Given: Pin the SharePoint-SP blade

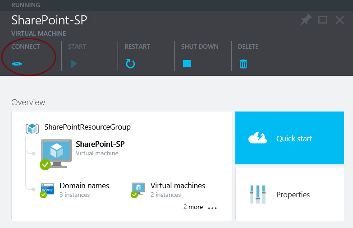Looking at the screenshot, I should click(306, 20).
